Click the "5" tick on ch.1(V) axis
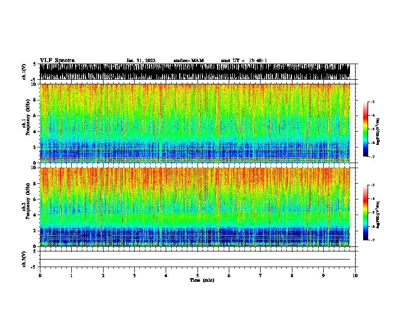Image resolution: width=400 pixels, height=309 pixels. click(35, 64)
